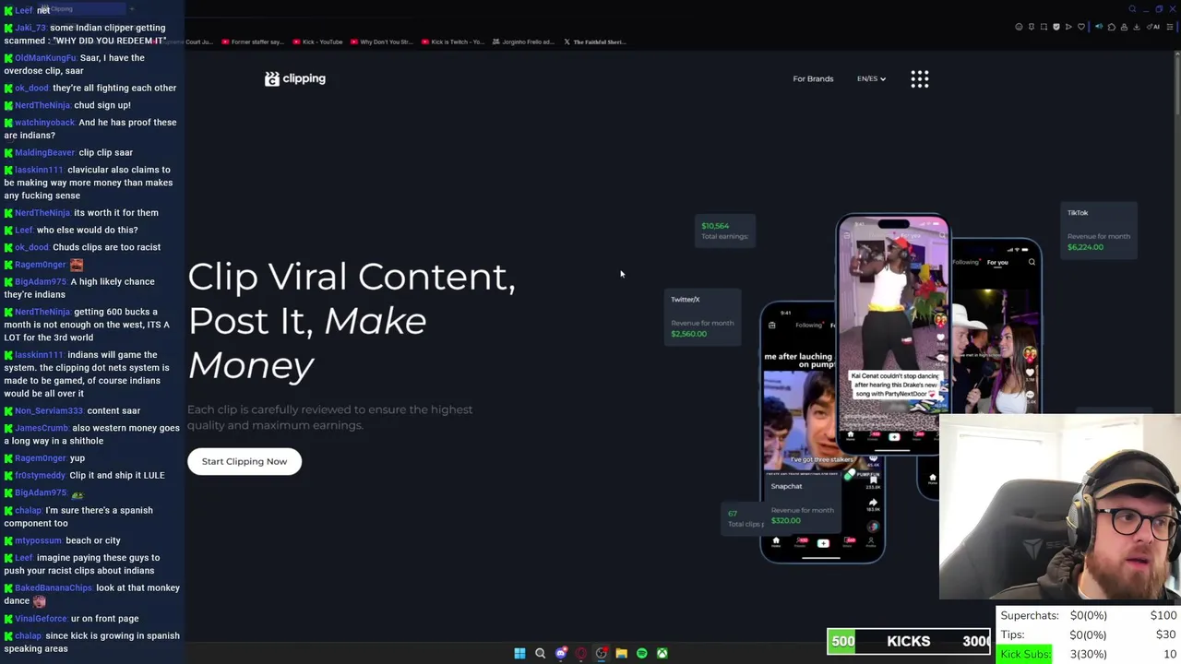The width and height of the screenshot is (1181, 664).
Task: Open the 'Jorginho Frello ad...' bookmark
Action: 523,41
